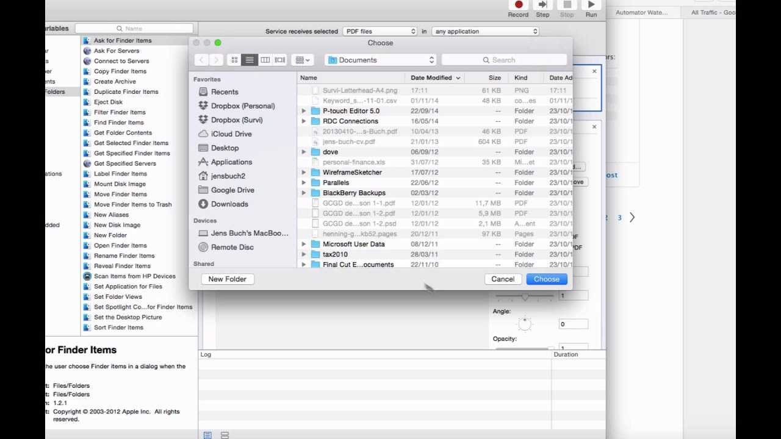Switch file dialog to column view
The height and width of the screenshot is (439, 781).
tap(265, 60)
